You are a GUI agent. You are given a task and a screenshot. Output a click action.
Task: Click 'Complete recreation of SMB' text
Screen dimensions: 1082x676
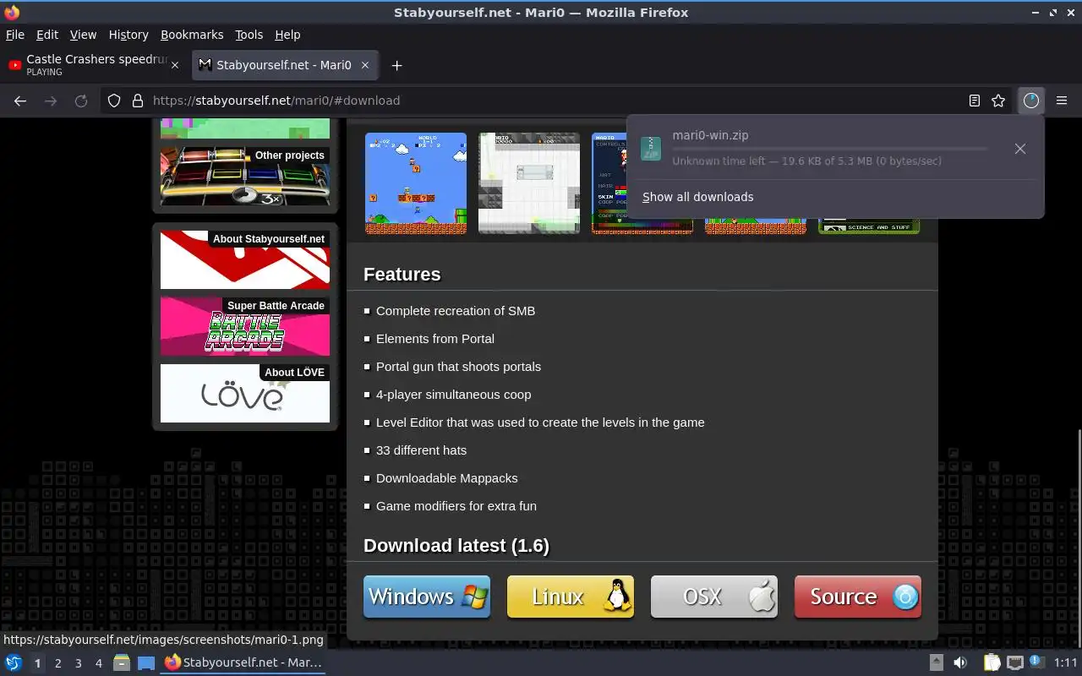pyautogui.click(x=456, y=311)
